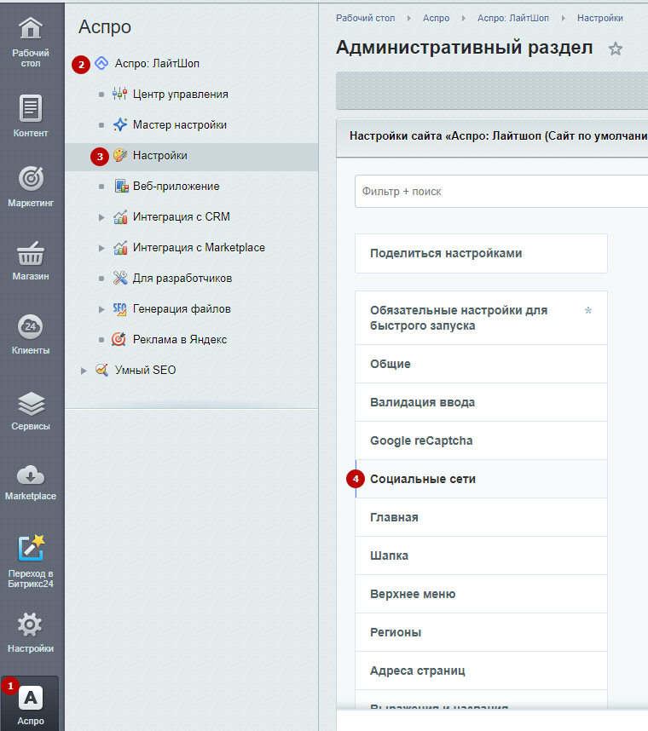Screen dimensions: 648x731
Task: Open Регионы settings tab
Action: point(481,632)
